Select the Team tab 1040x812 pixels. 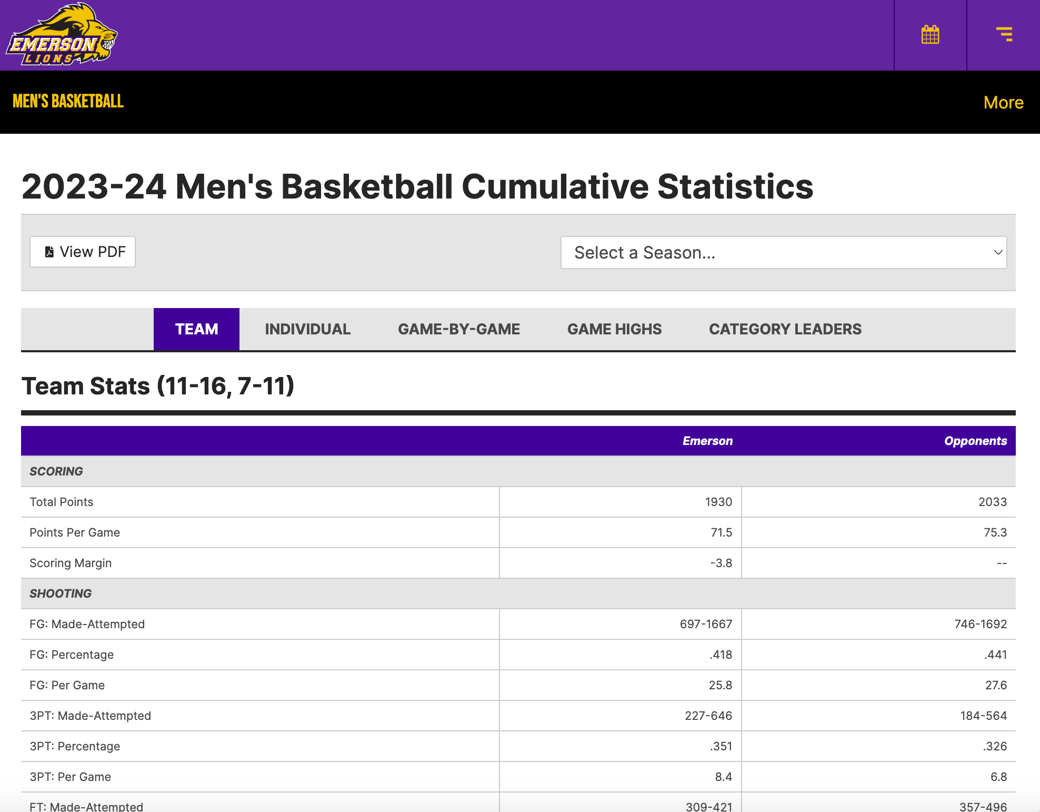pos(196,329)
